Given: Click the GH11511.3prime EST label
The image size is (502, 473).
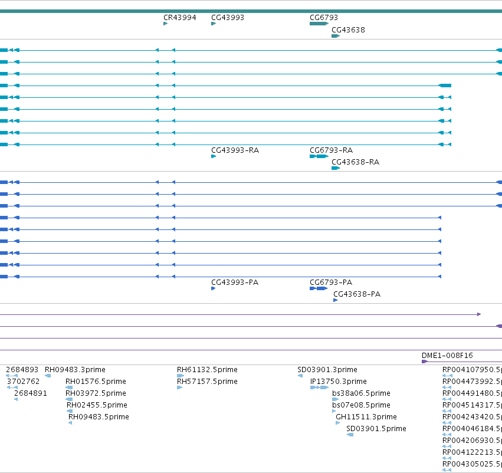Looking at the screenshot, I should click(366, 417).
